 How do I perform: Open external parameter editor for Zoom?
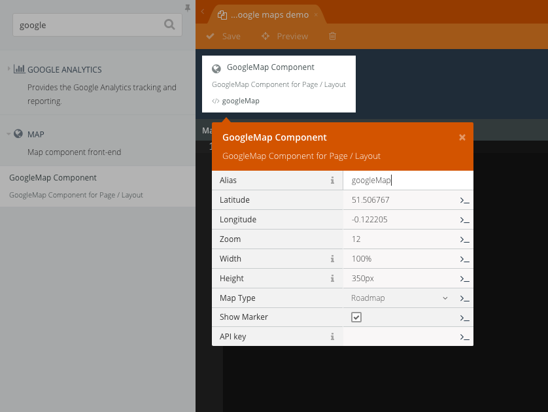click(464, 239)
